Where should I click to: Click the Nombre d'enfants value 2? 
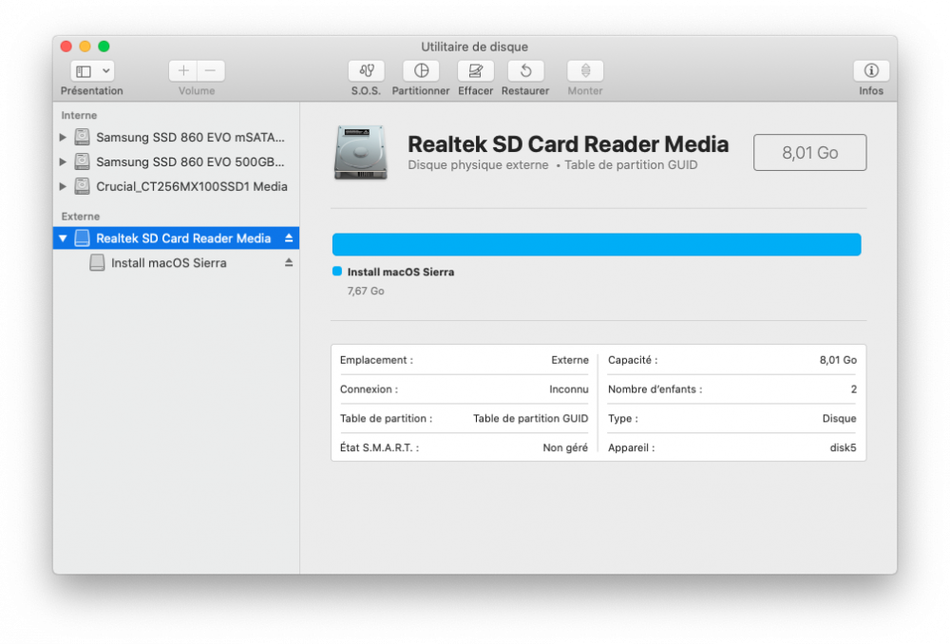click(x=854, y=388)
